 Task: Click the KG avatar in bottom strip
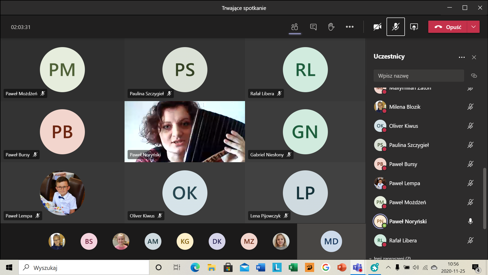tap(185, 241)
